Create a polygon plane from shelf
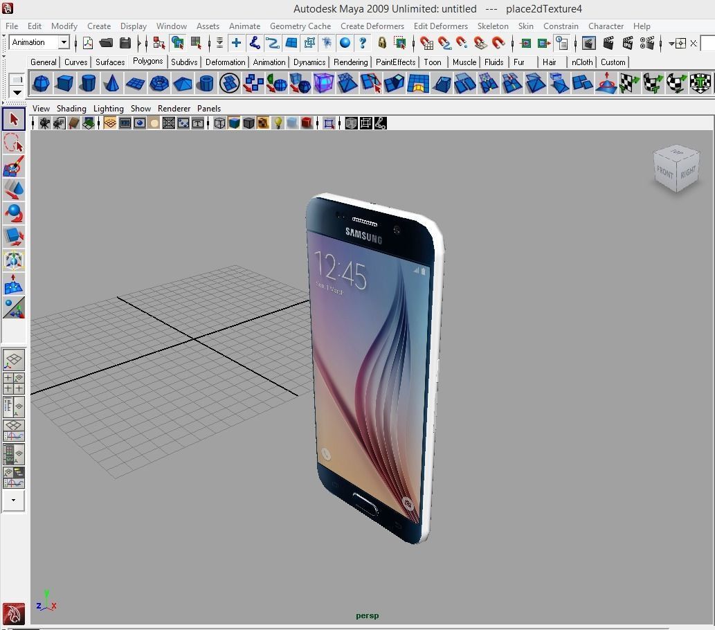The height and width of the screenshot is (630, 715). [x=136, y=84]
